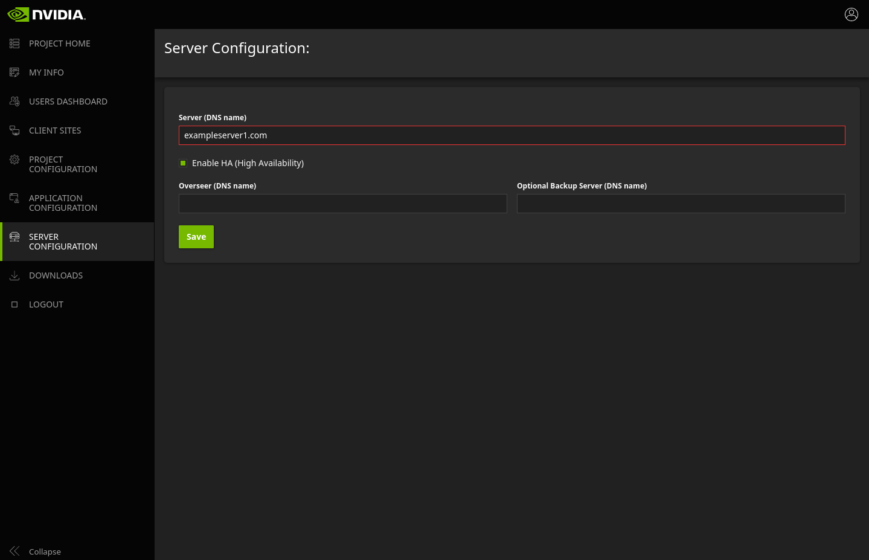
Task: Click the Project Home sidebar icon
Action: [x=14, y=43]
